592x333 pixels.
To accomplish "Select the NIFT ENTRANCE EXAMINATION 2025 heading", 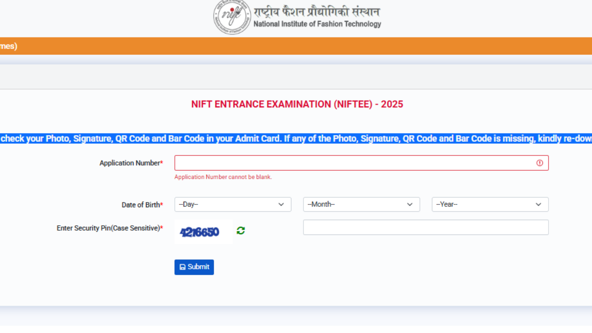I will click(296, 104).
